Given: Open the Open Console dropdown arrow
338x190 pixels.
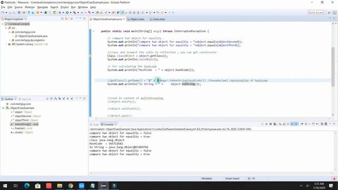Looking at the screenshot, I should (317, 124).
